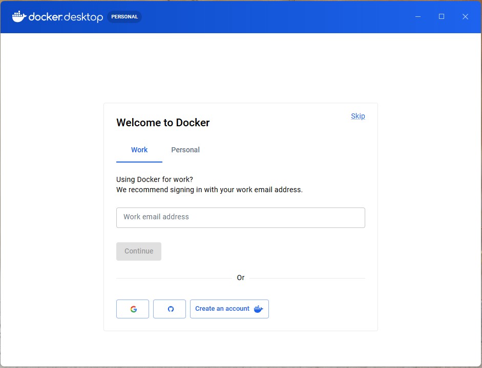Click the 'docker desktop' wordmark text
This screenshot has height=368, width=482.
coord(66,17)
